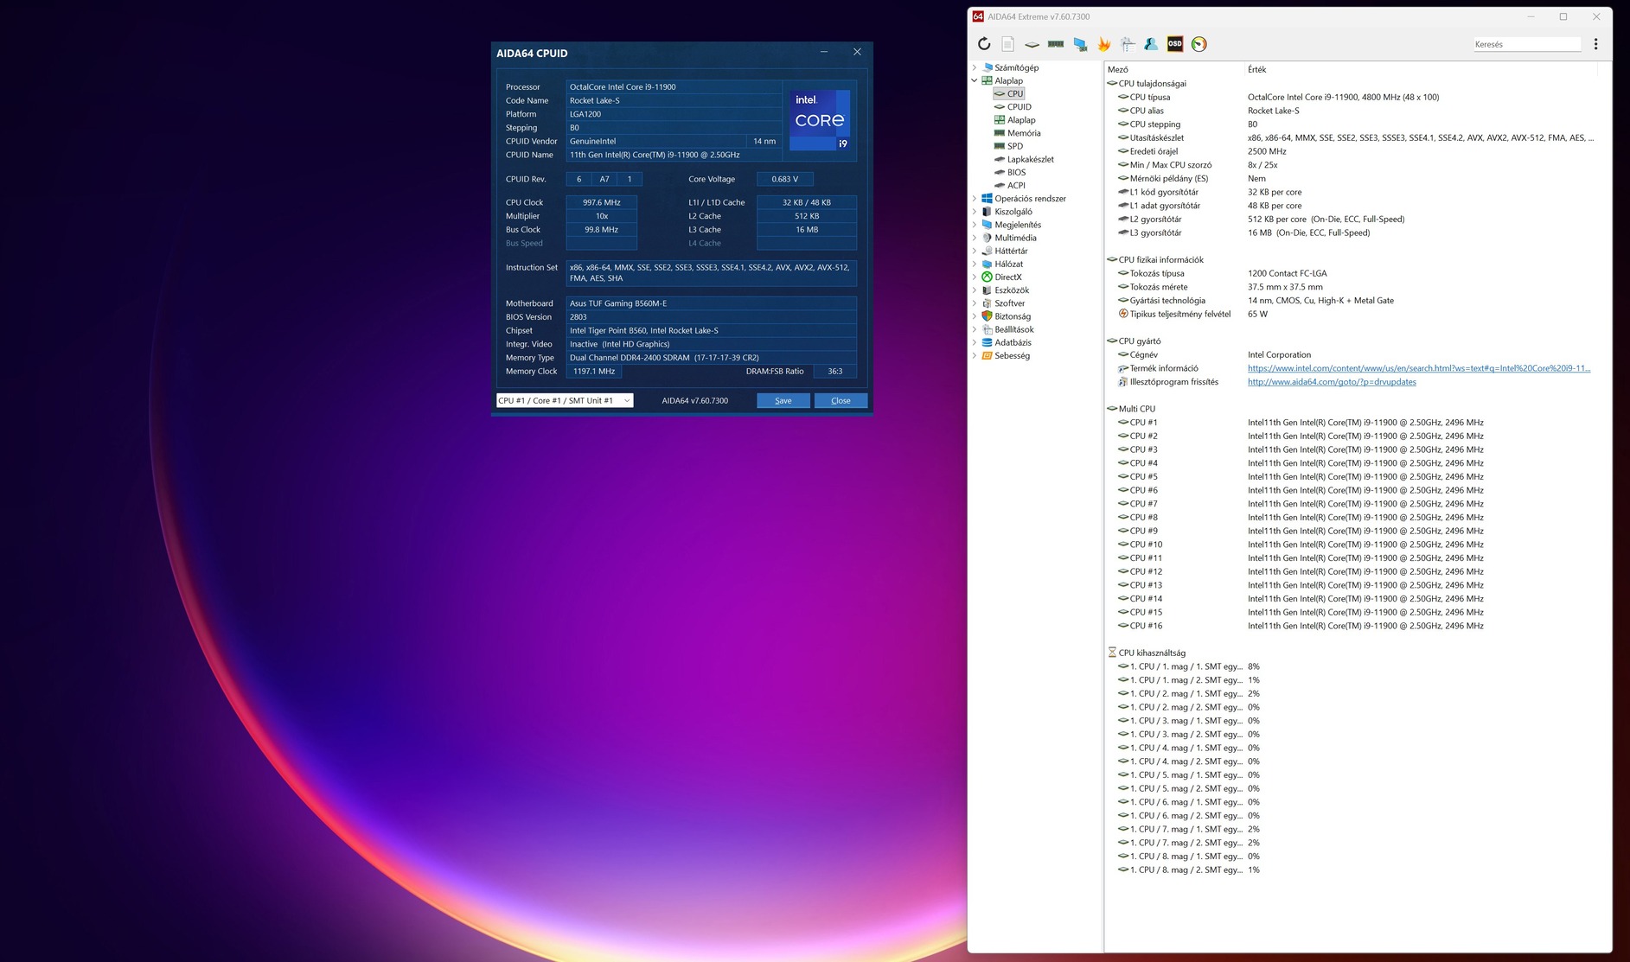1630x962 pixels.
Task: Expand the Háttértár tree node
Action: (x=975, y=251)
